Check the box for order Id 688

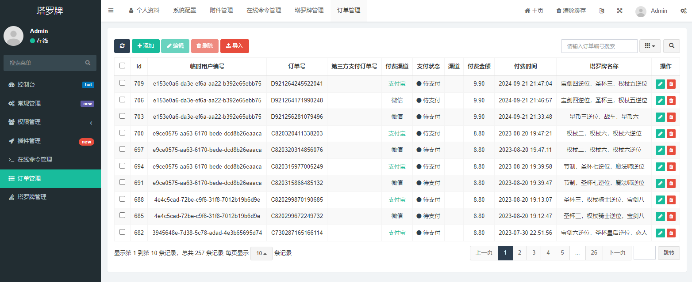123,199
